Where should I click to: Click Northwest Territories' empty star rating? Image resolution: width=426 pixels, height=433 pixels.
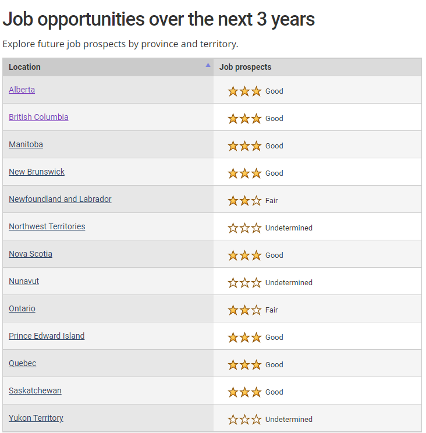tap(244, 228)
